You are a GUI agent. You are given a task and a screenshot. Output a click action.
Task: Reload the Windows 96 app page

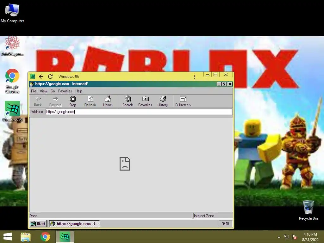tap(50, 77)
